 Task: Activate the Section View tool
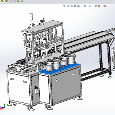[x=75, y=6]
